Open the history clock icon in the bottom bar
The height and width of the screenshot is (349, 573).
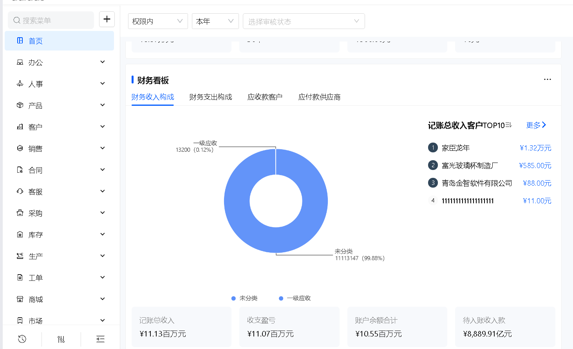point(22,339)
